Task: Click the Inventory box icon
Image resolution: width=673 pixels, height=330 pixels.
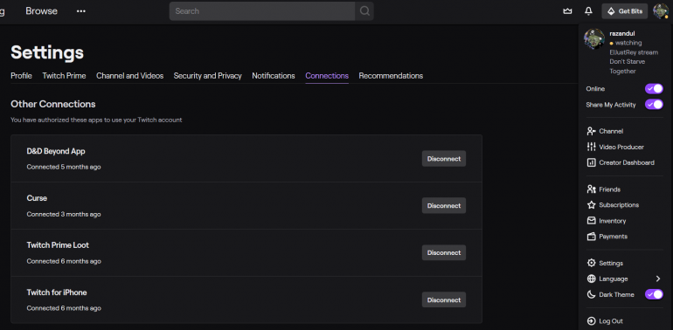Action: (x=592, y=221)
